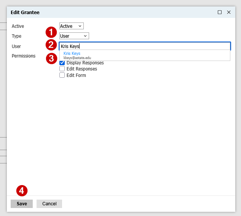Image resolution: width=241 pixels, height=216 pixels.
Task: Click the Active field label
Action: pos(18,26)
